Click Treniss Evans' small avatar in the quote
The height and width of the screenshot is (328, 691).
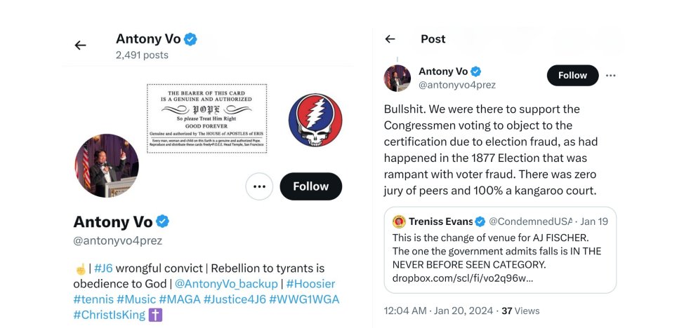(x=399, y=221)
